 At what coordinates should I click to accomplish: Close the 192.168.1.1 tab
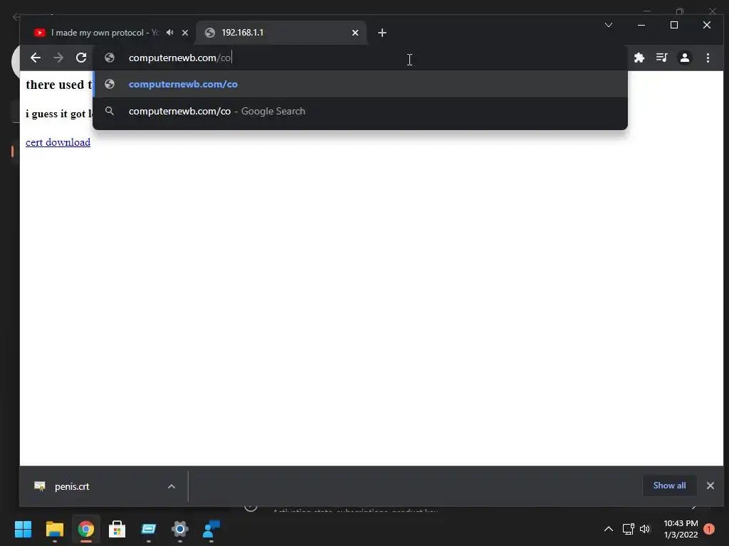(355, 33)
